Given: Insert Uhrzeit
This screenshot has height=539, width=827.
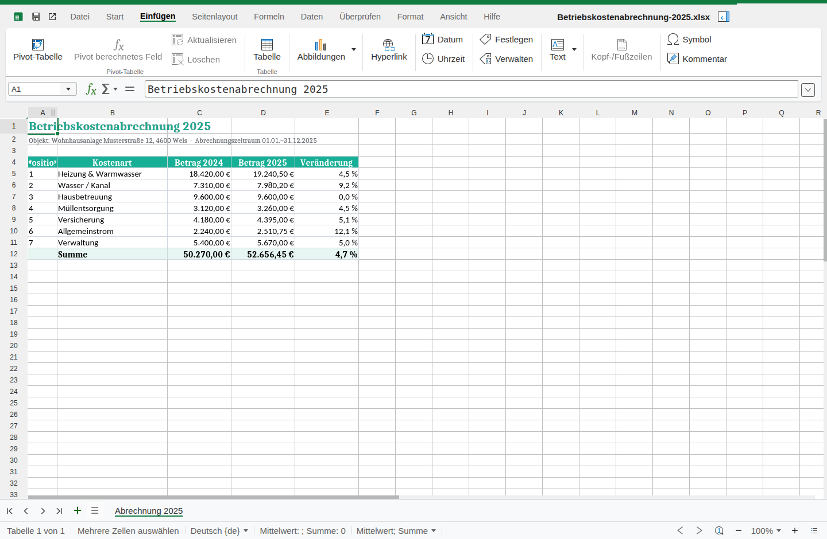Looking at the screenshot, I should click(x=443, y=58).
